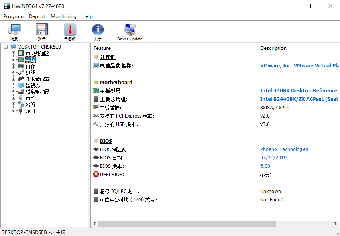The height and width of the screenshot is (236, 340).
Task: Click the chip icon beside BIOS 制造商
Action: [96, 149]
